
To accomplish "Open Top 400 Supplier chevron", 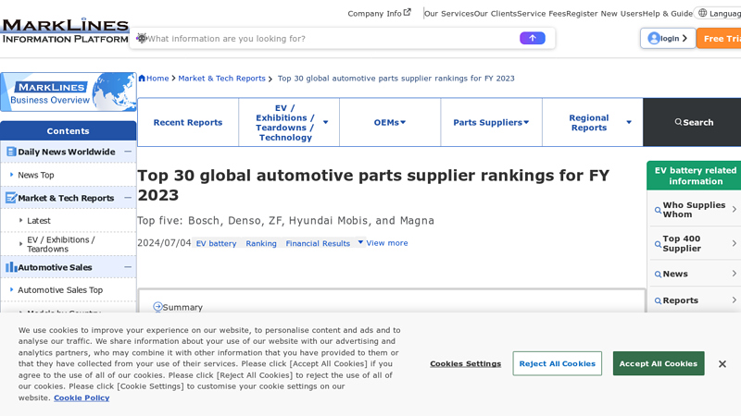I will point(734,243).
